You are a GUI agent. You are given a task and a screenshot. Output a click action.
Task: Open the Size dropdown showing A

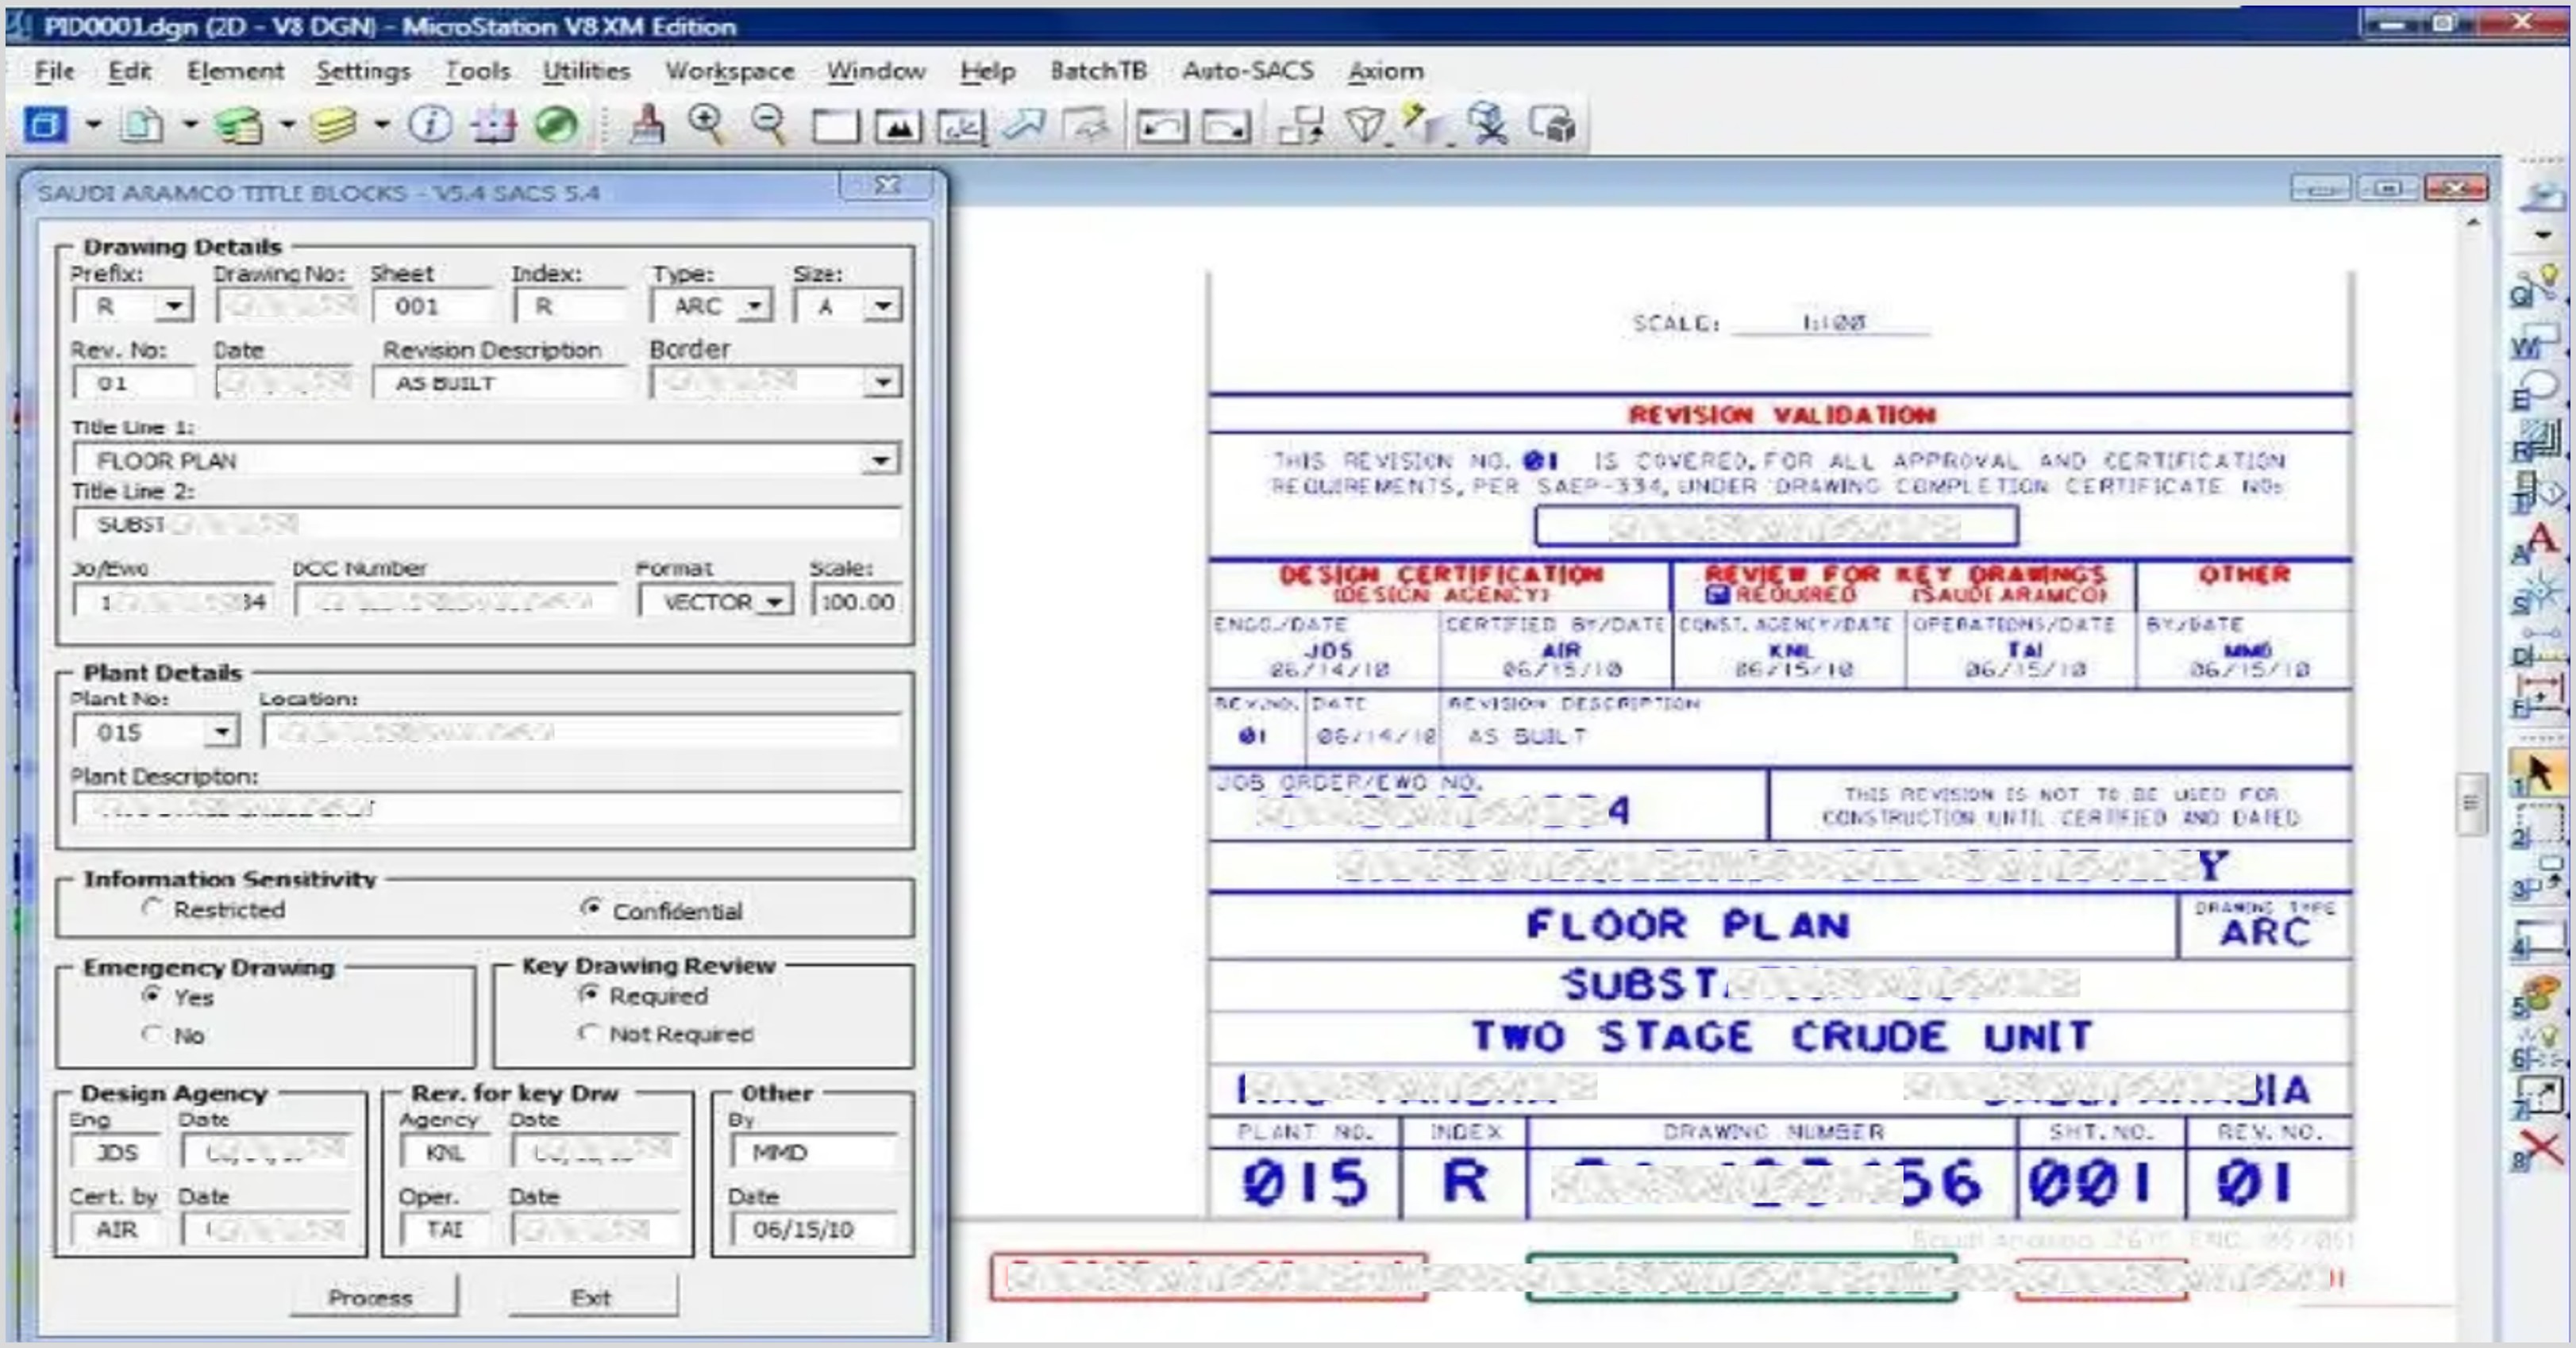[882, 305]
